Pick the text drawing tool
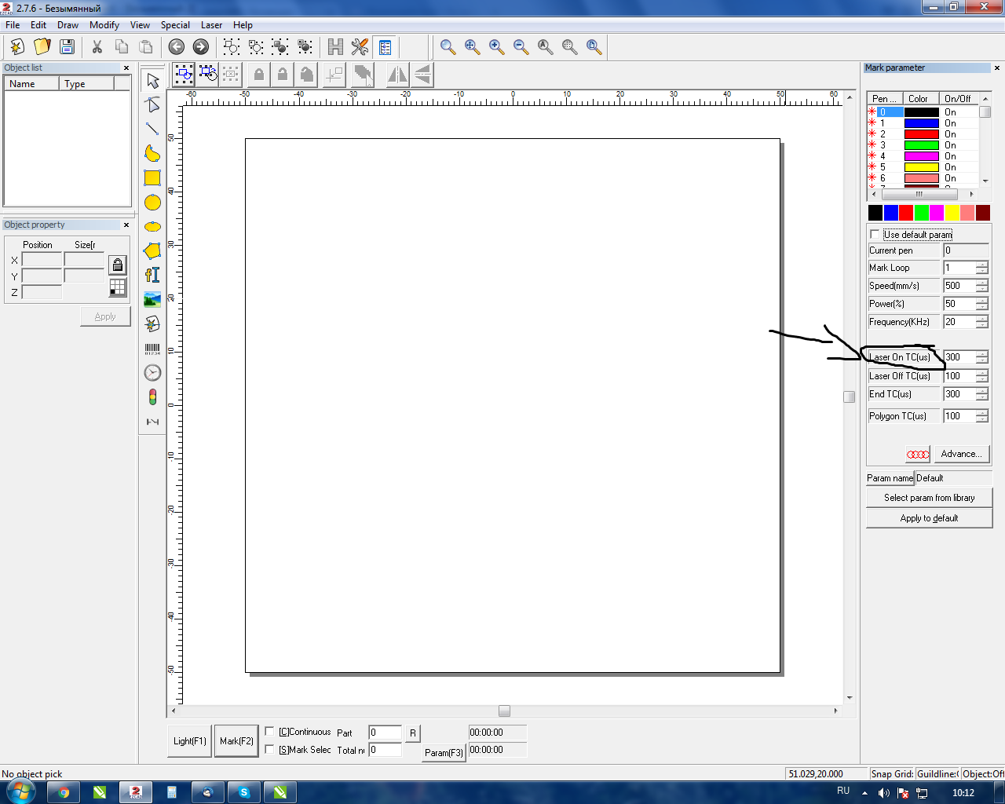 [x=152, y=275]
